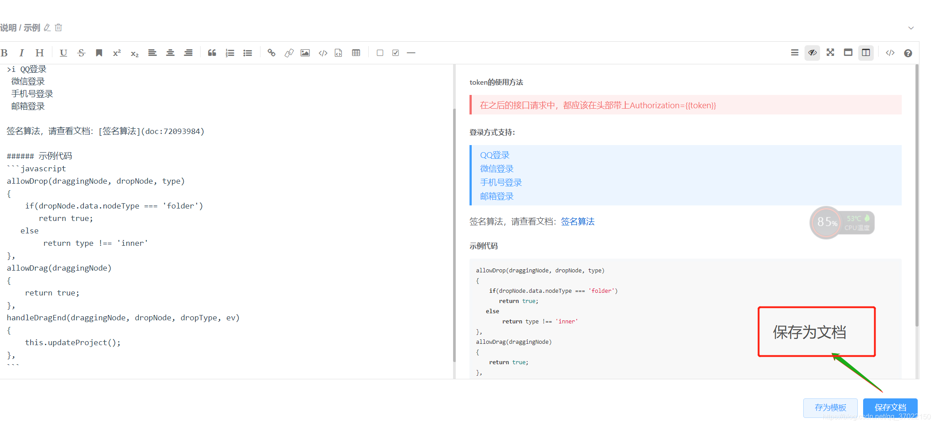Apply underline formatting from the toolbar
Viewport: 935px width, 425px height.
coord(63,53)
